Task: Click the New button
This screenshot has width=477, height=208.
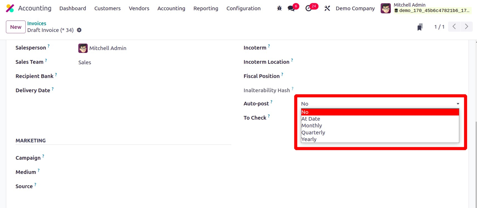Action: point(16,27)
